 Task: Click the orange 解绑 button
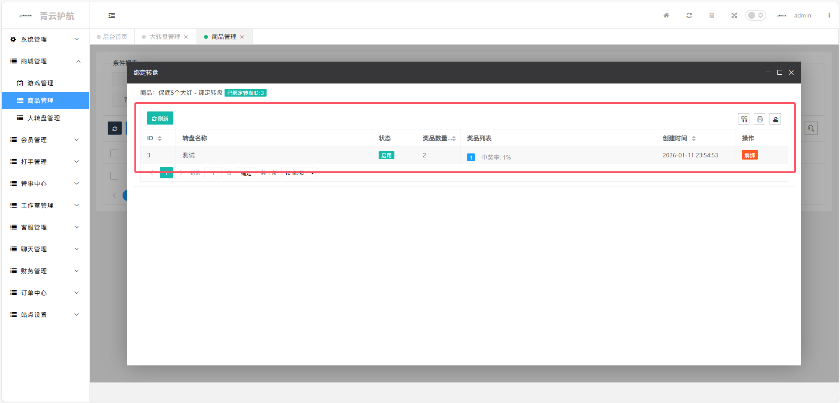point(749,155)
